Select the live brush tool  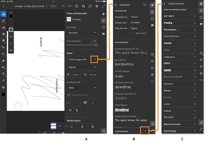3,21
